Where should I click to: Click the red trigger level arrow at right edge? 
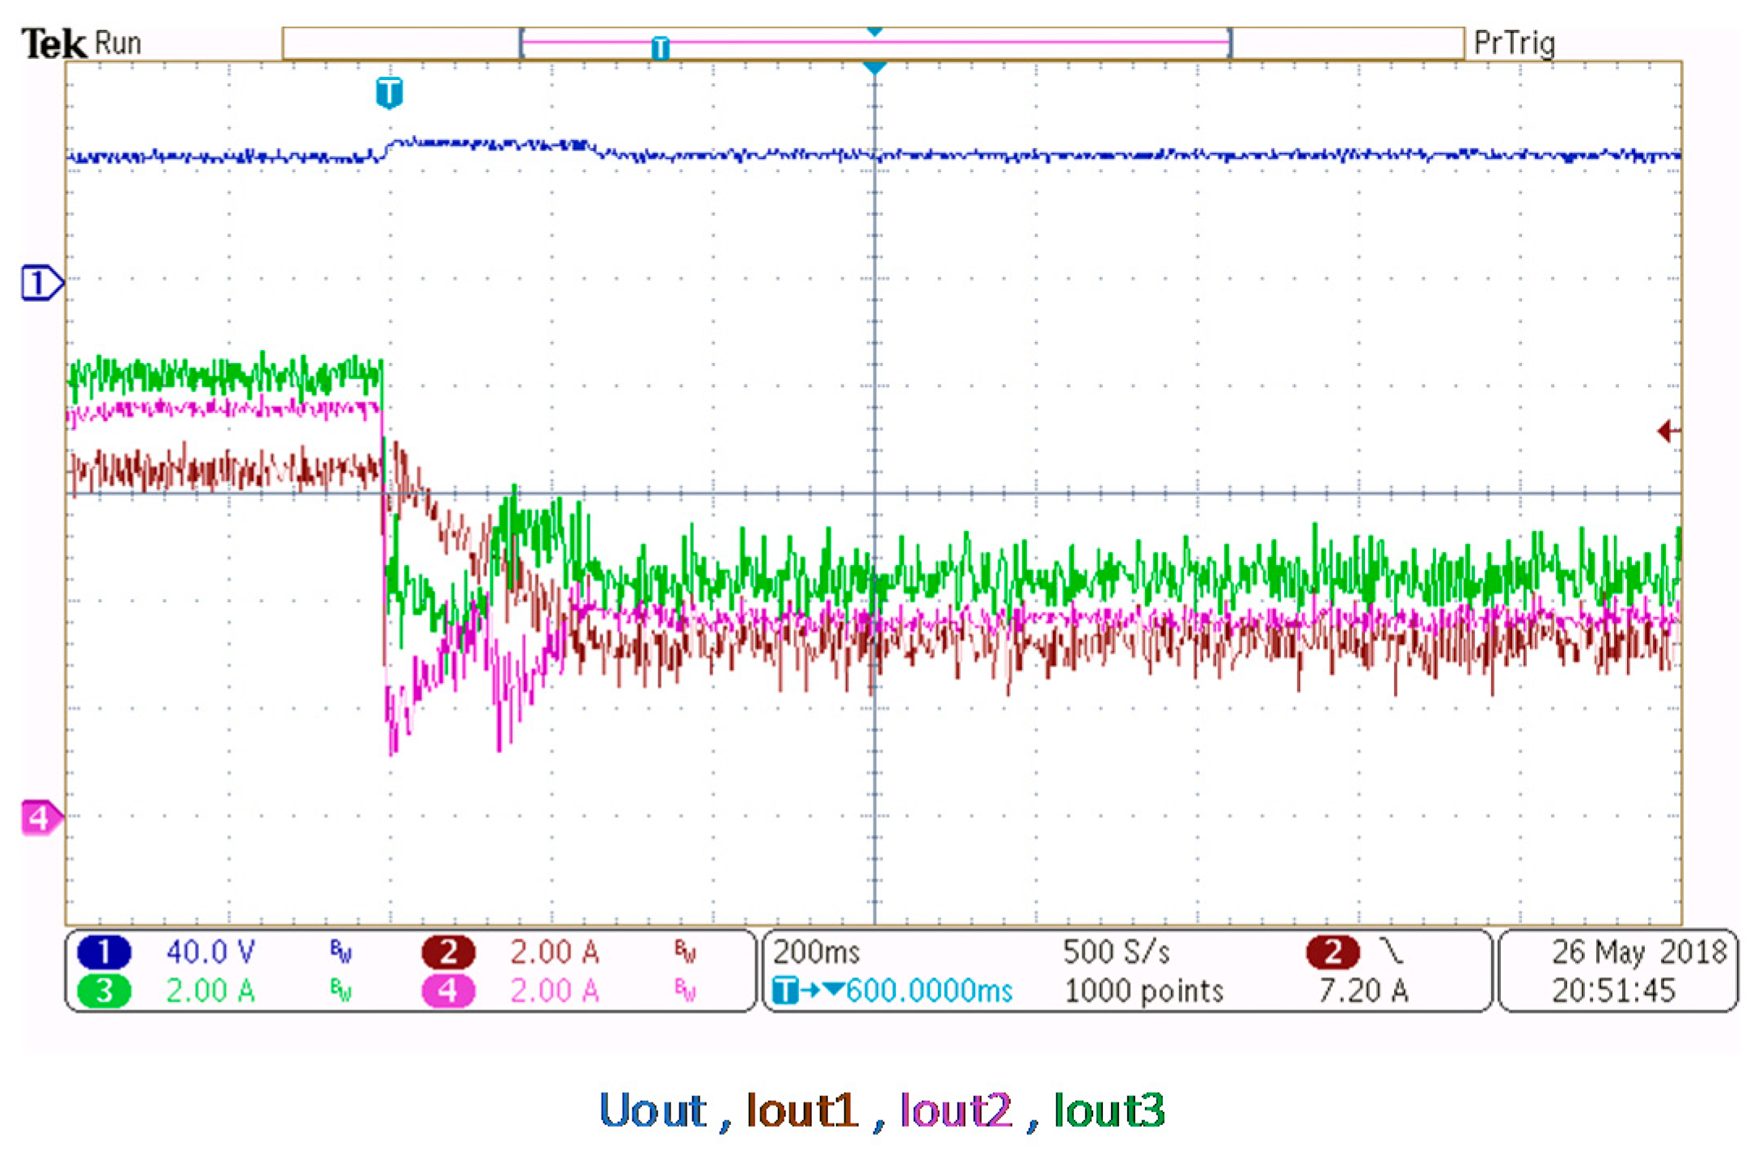1667,431
